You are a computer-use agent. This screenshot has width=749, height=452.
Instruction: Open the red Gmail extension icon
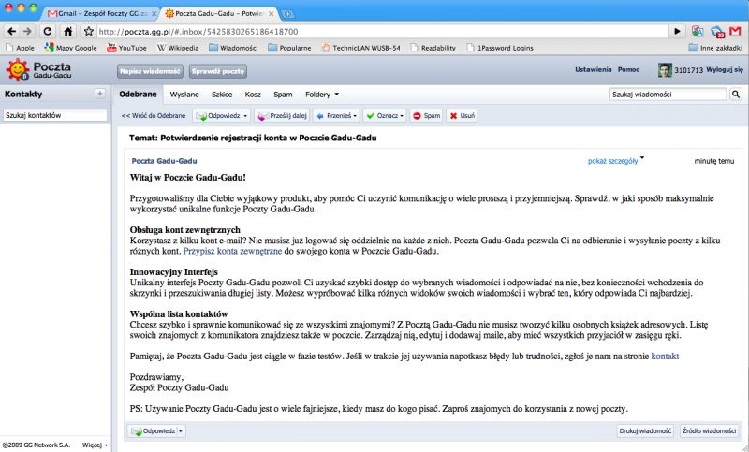735,32
